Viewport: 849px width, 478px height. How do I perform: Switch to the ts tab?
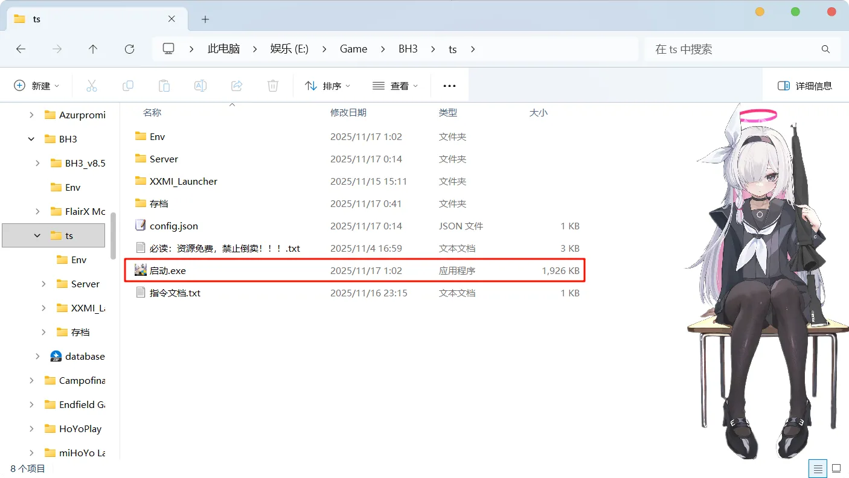91,19
